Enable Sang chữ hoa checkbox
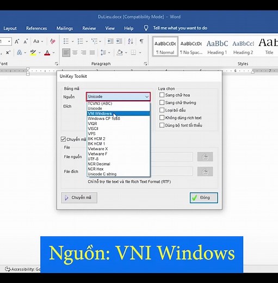The width and height of the screenshot is (278, 283). [x=162, y=95]
